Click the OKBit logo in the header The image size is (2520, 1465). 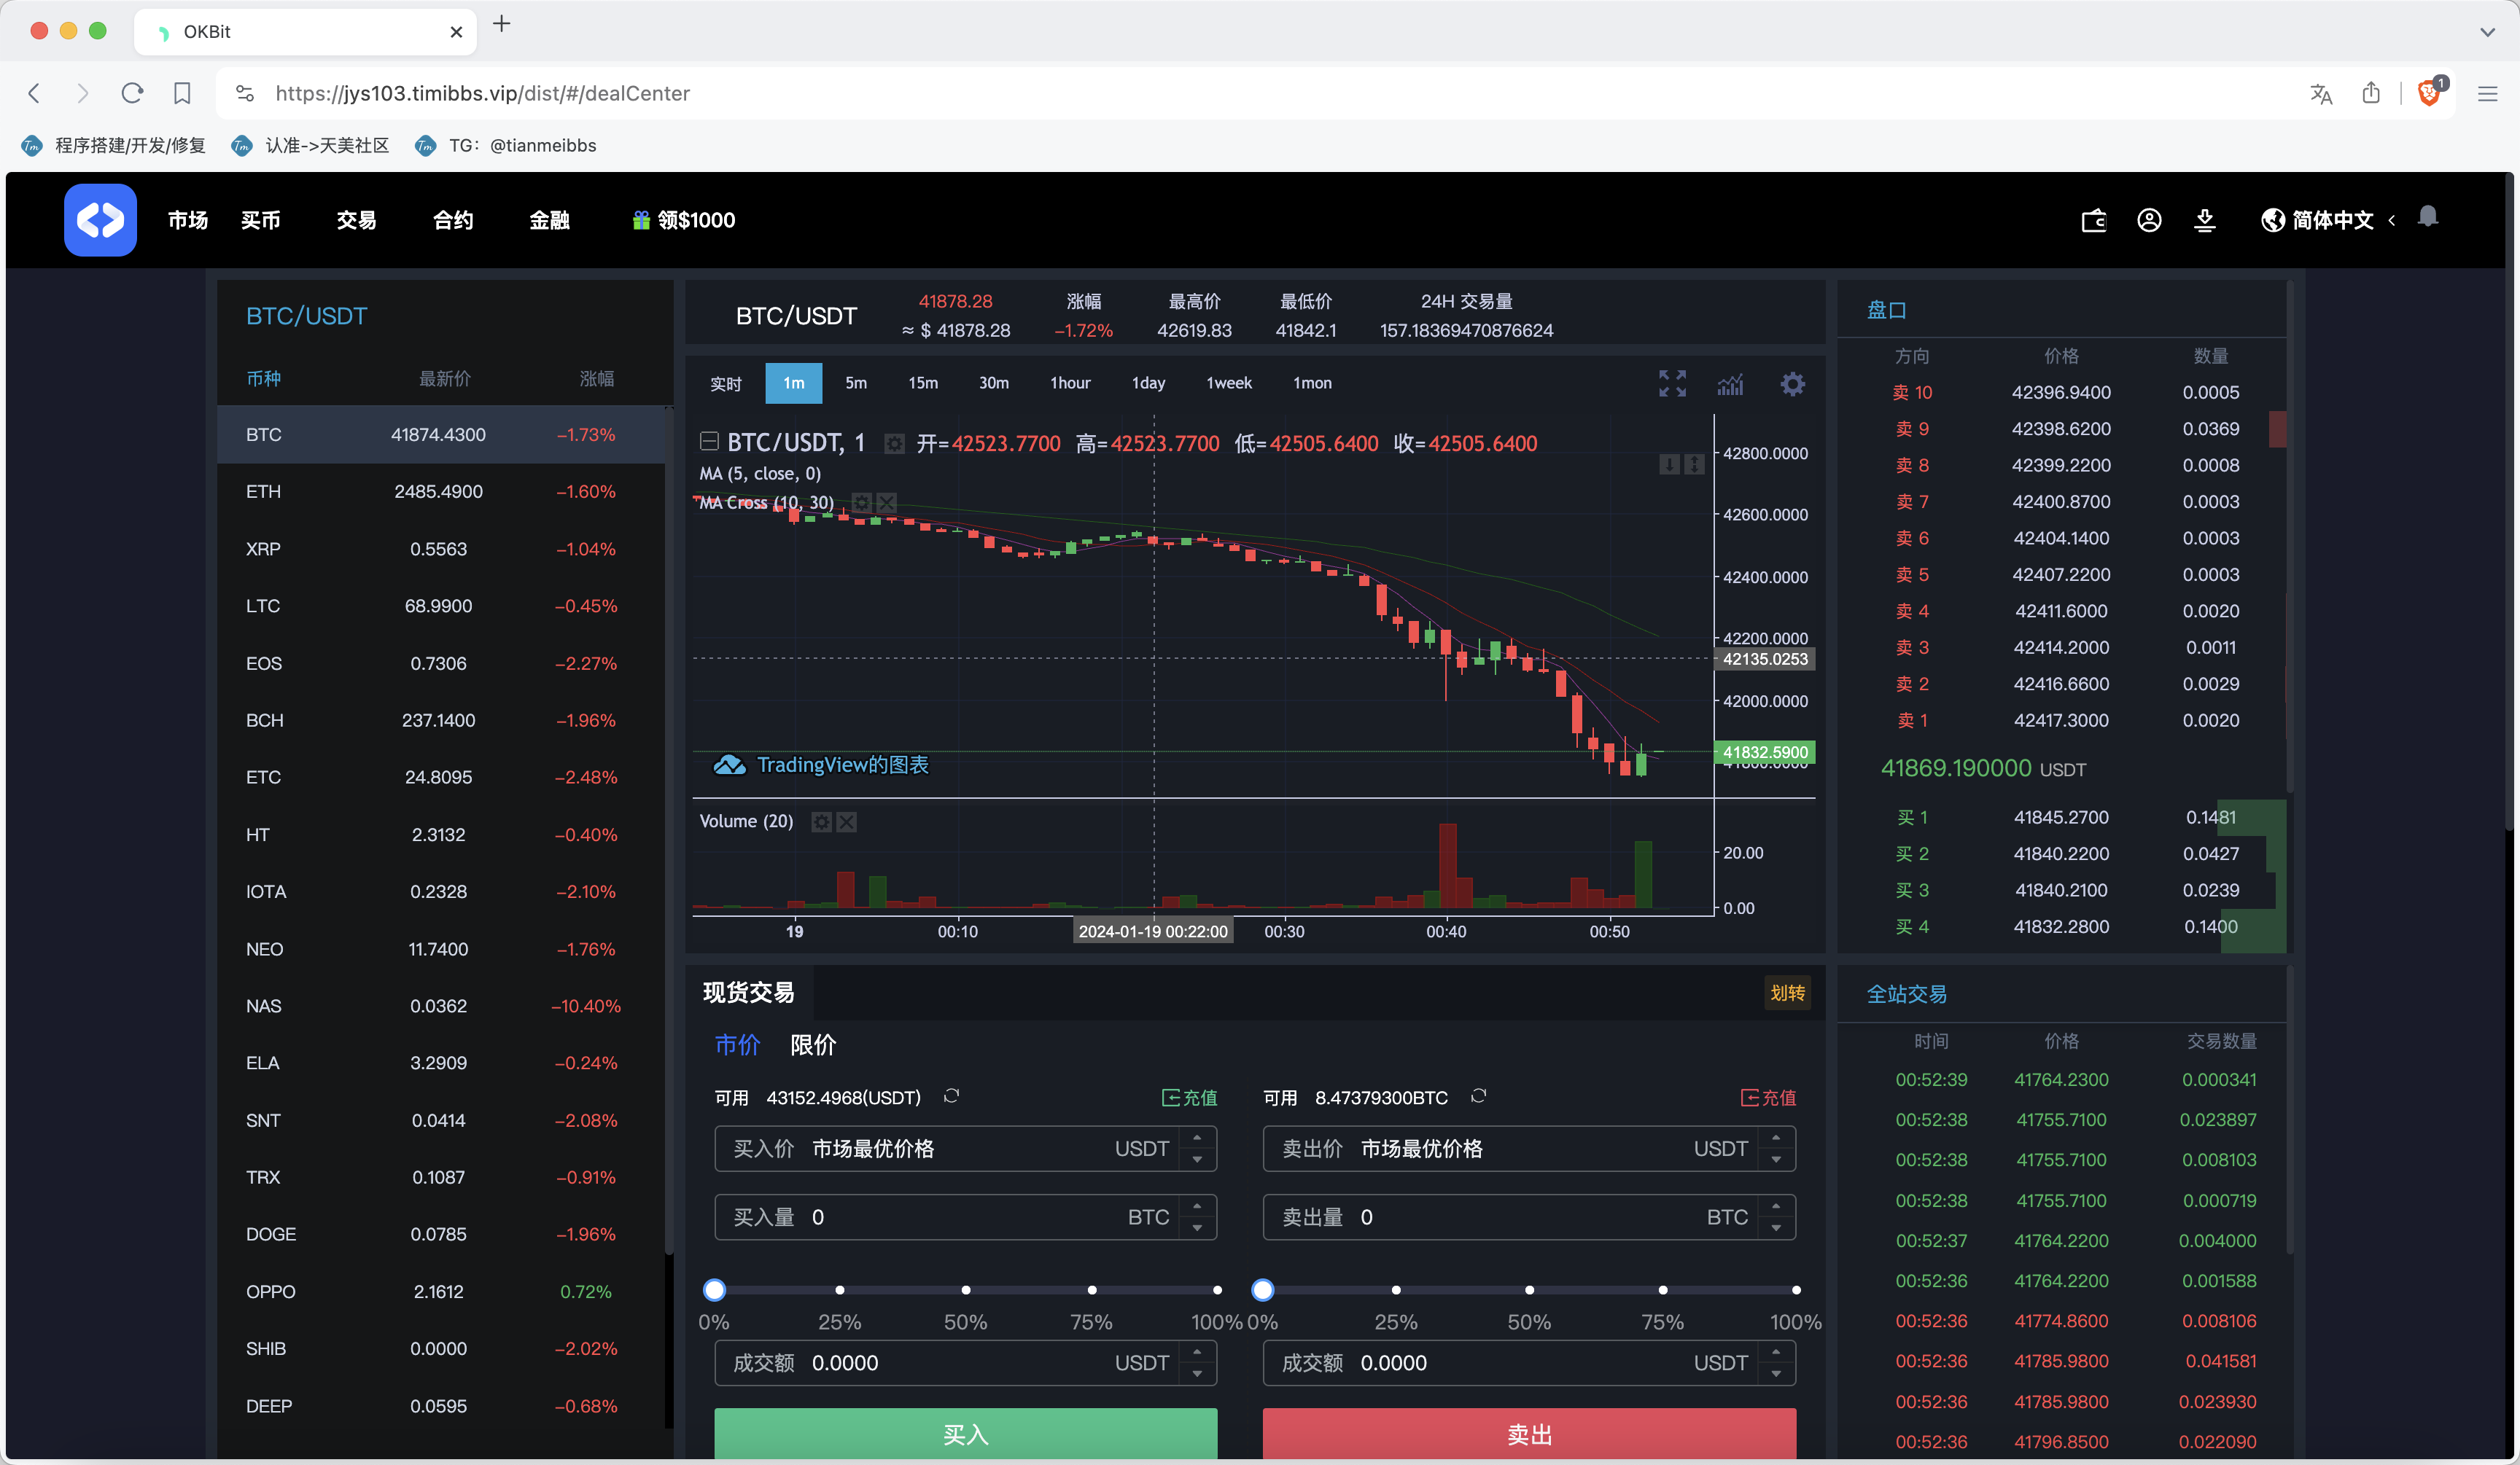point(100,220)
